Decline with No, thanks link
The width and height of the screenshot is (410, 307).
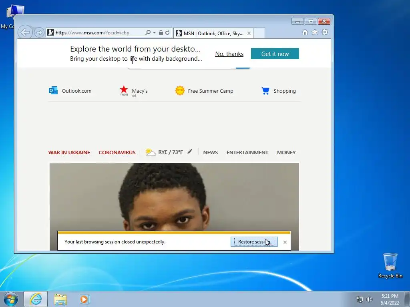point(229,54)
